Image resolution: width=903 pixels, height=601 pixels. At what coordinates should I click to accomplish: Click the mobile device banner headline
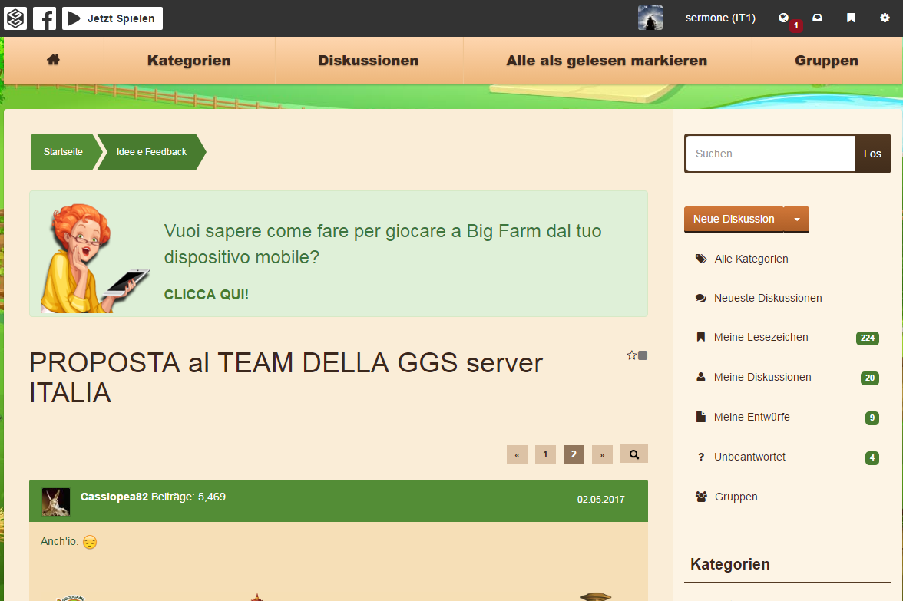point(382,244)
